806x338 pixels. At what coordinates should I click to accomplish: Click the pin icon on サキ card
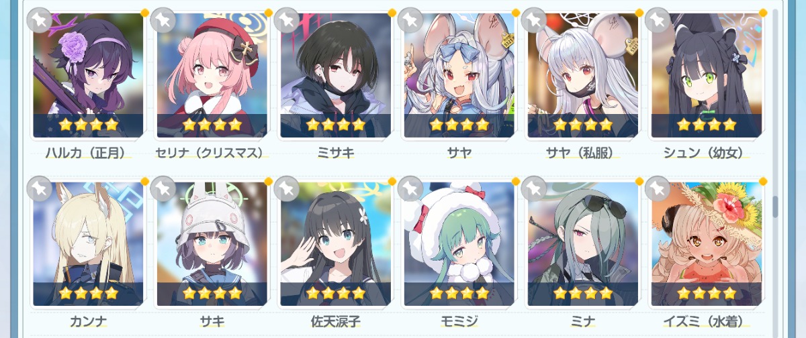pyautogui.click(x=163, y=190)
